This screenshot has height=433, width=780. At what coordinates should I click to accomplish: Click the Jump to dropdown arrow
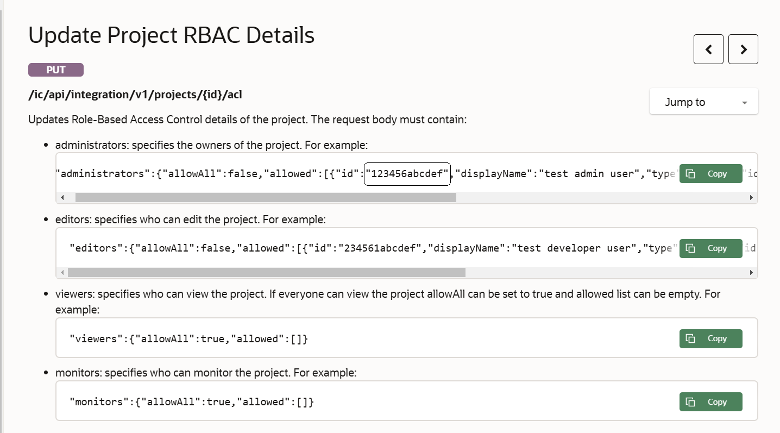[744, 103]
